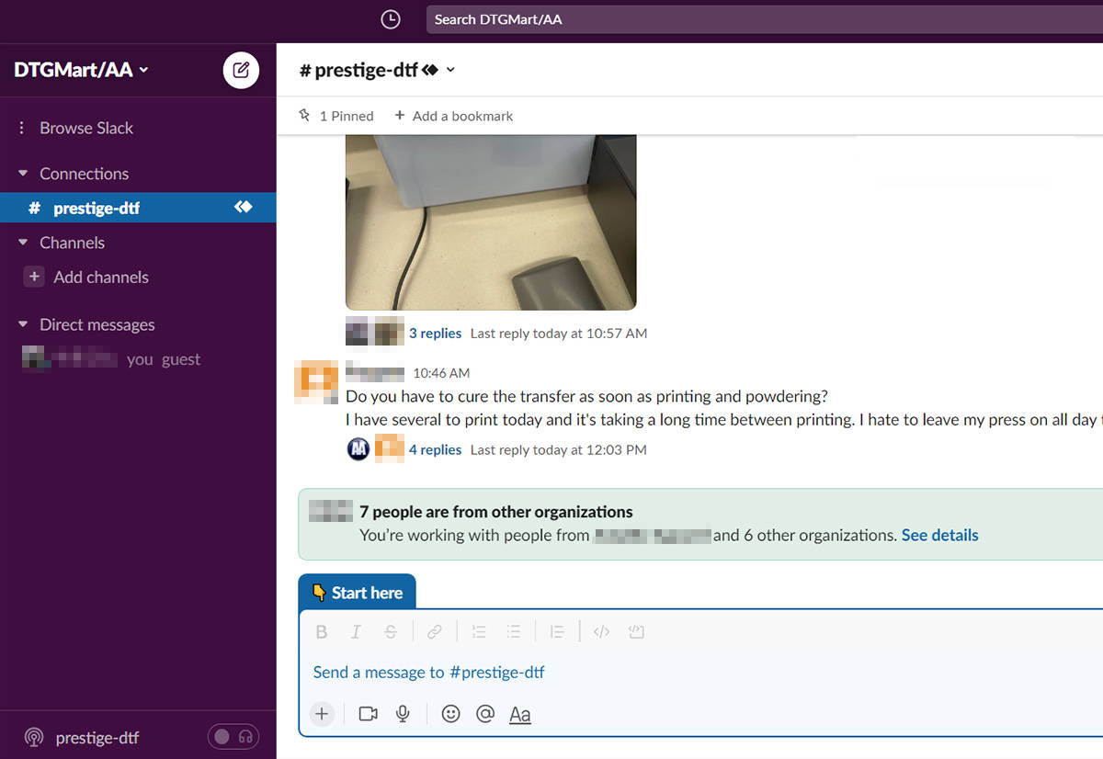The image size is (1103, 759).
Task: Click the See details link
Action: click(939, 535)
